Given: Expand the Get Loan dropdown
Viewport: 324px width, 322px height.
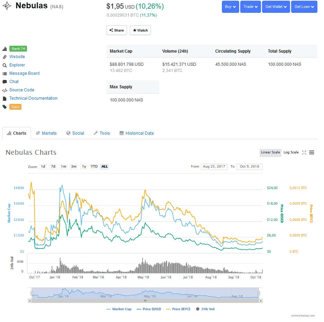Looking at the screenshot, I should 304,7.
